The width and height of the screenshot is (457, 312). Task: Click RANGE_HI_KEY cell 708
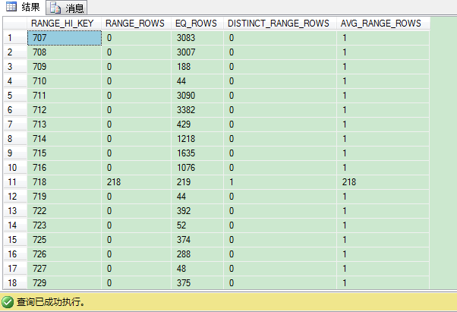coord(64,52)
